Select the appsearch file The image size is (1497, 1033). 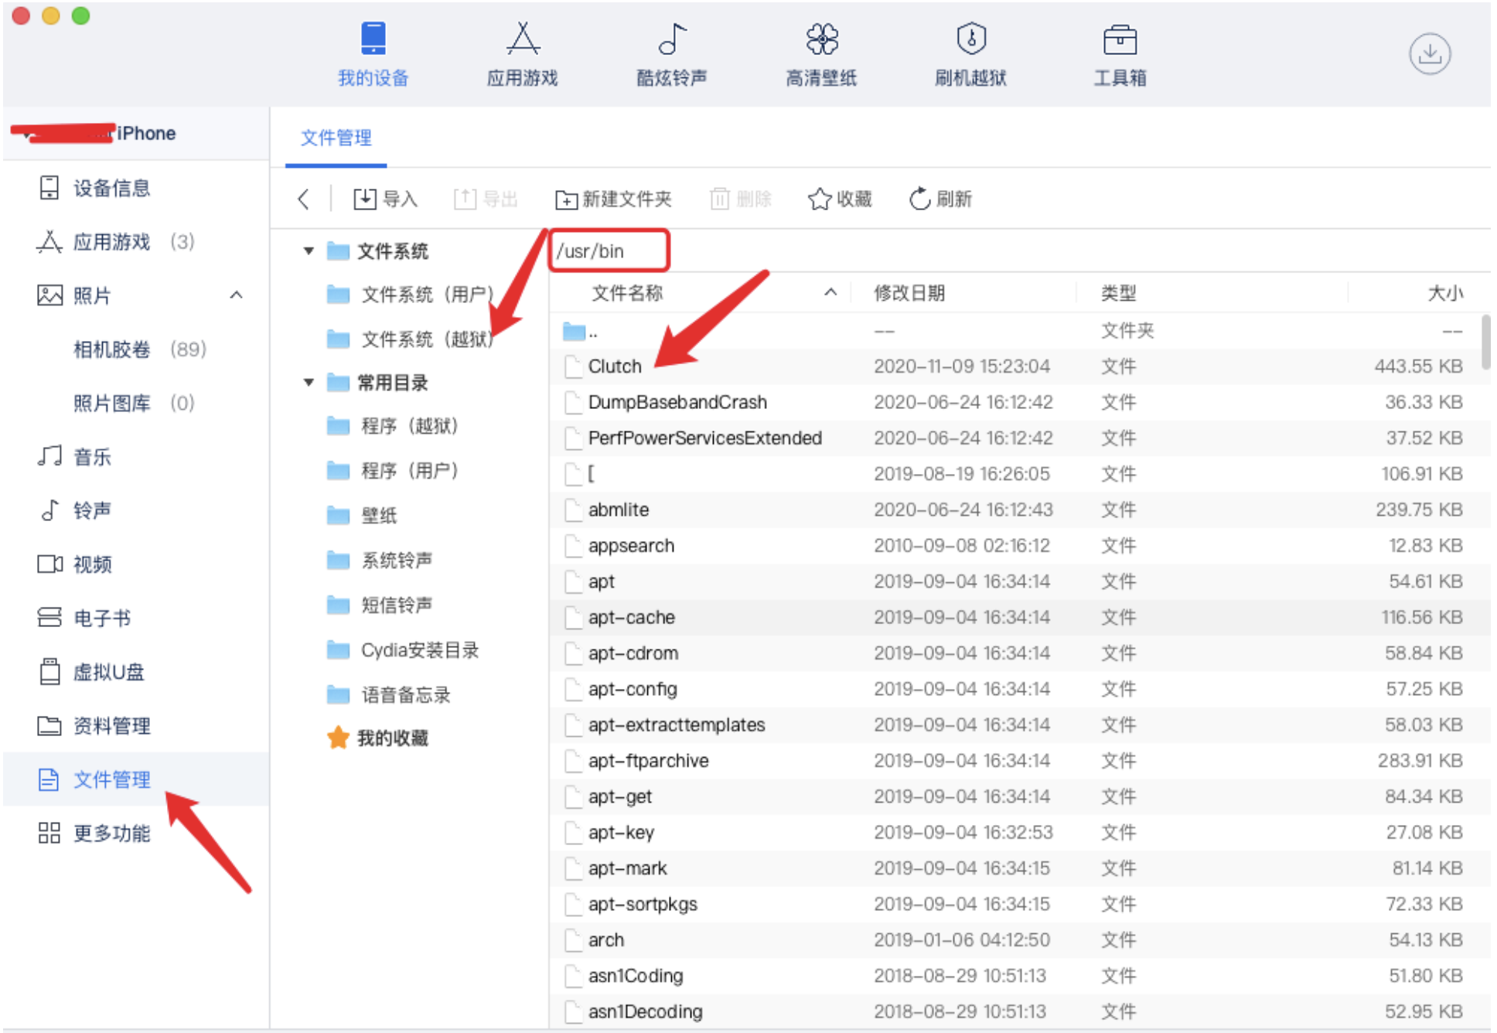coord(1016,546)
